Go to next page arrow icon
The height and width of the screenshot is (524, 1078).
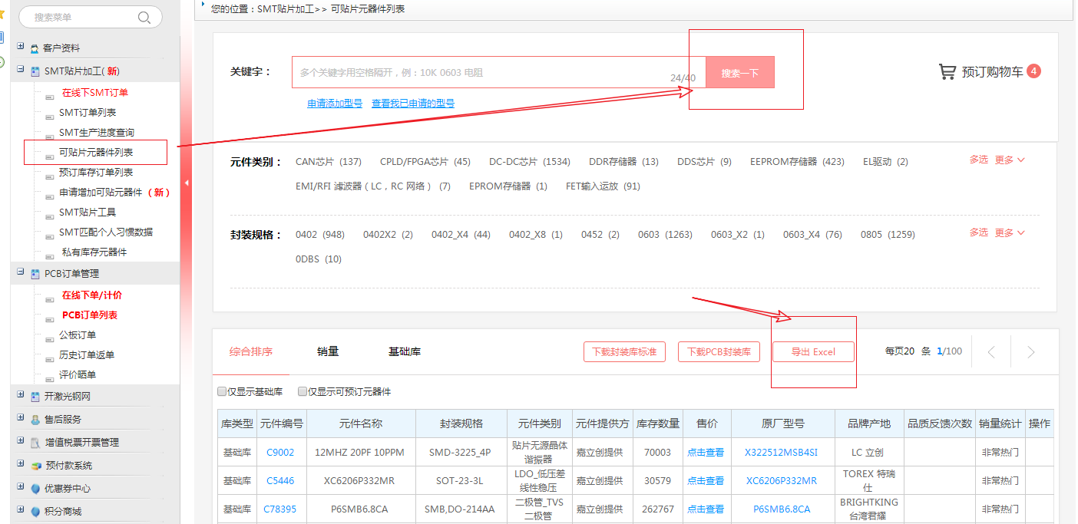1030,352
